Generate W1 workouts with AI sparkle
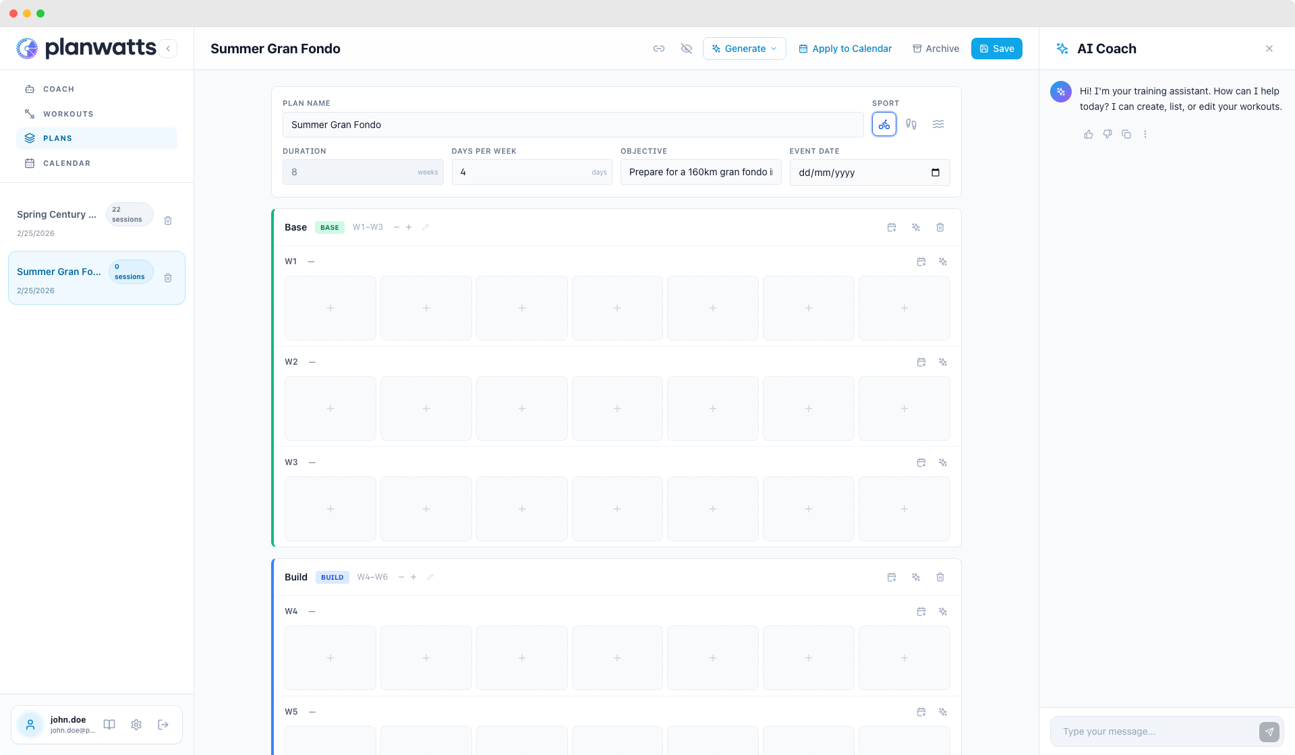 (x=943, y=262)
